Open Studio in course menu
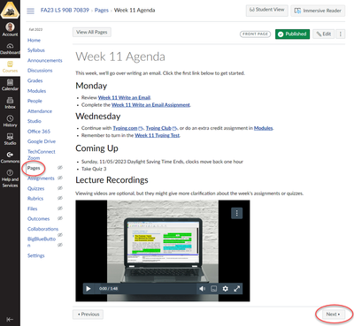Viewport: 354px width, 326px height. (x=35, y=121)
